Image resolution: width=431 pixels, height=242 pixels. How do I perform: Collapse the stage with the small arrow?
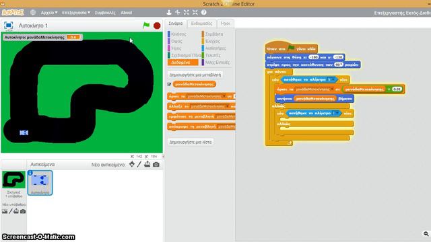(163, 157)
